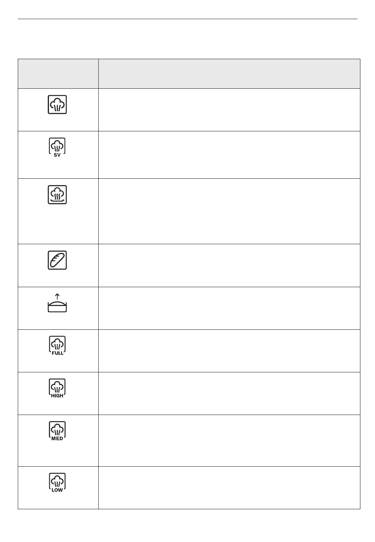Viewport: 375px width, 542px height.
Task: Select the empty cell next to LOW icon
Action: pos(229,488)
